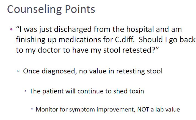The image size is (196, 120).
Task: Click the "Counseling Points" slide title
Action: click(x=51, y=9)
